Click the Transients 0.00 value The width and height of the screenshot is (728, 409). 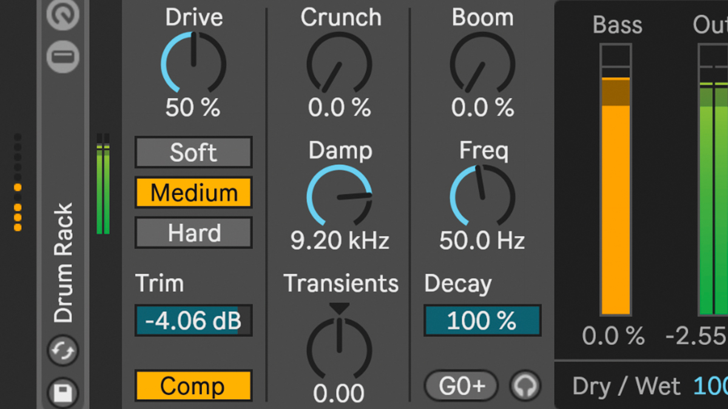[340, 394]
